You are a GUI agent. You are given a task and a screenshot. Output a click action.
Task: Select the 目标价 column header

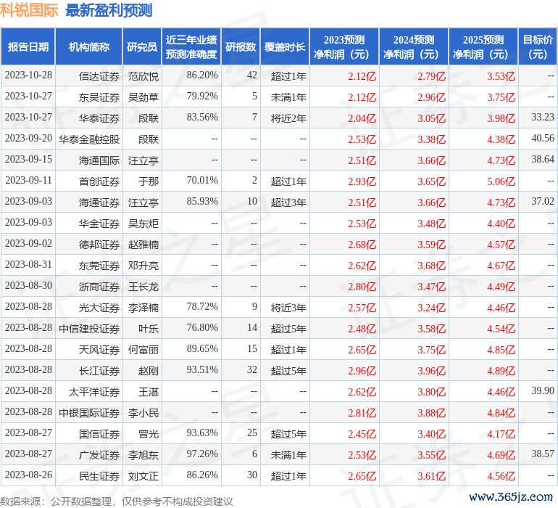pyautogui.click(x=538, y=46)
